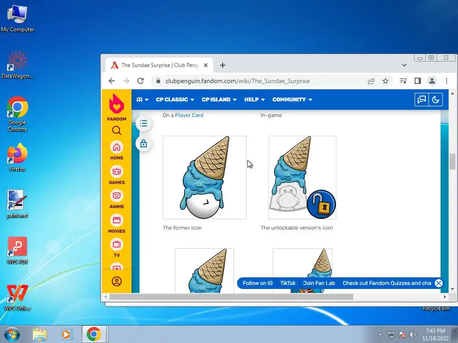
Task: Open Chrome three-dot menu
Action: (446, 81)
